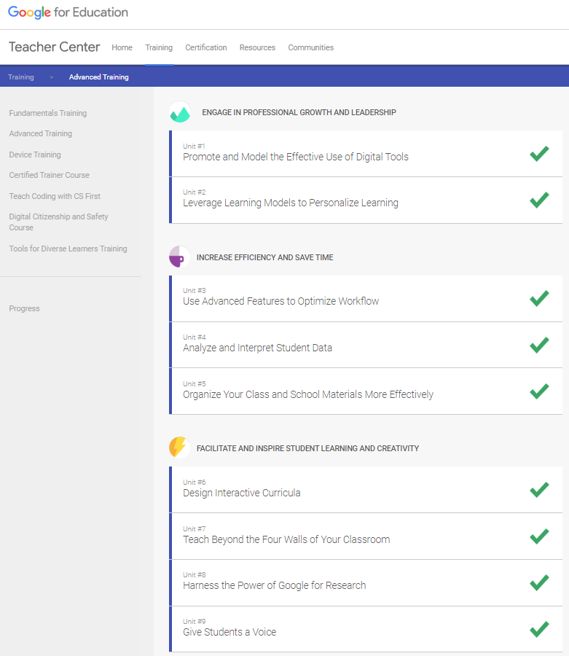Open Device Training from sidebar
Image resolution: width=569 pixels, height=656 pixels.
click(35, 155)
